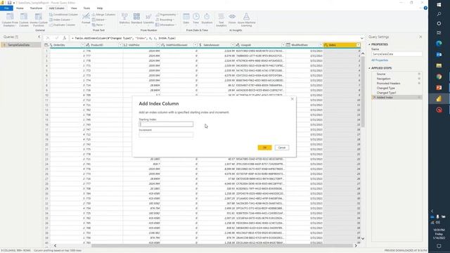450x253 pixels.
Task: Close the Query Settings pane
Action: [420, 37]
